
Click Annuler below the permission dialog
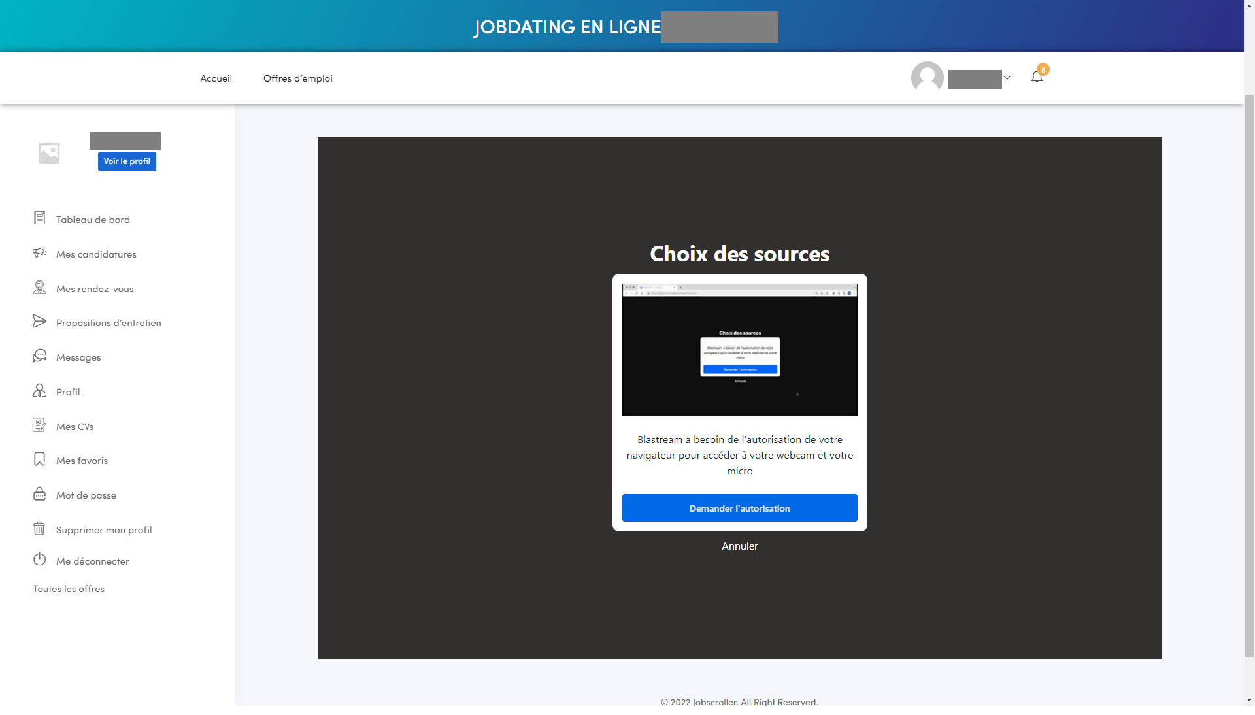[x=739, y=546]
